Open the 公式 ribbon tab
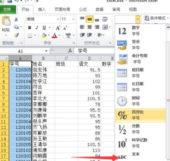170x161 pixels. tap(83, 10)
